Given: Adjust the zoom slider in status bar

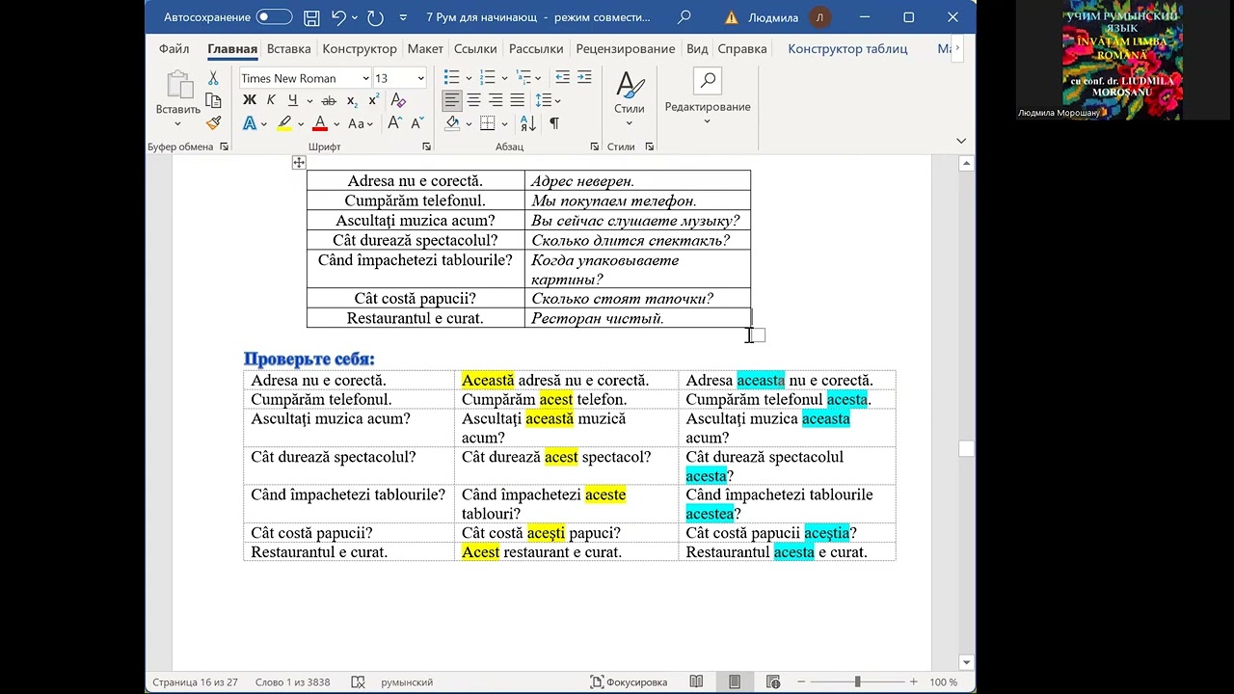Looking at the screenshot, I should pyautogui.click(x=857, y=681).
